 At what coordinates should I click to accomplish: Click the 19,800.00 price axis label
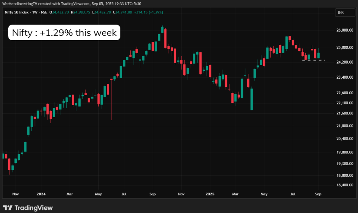click(345, 152)
